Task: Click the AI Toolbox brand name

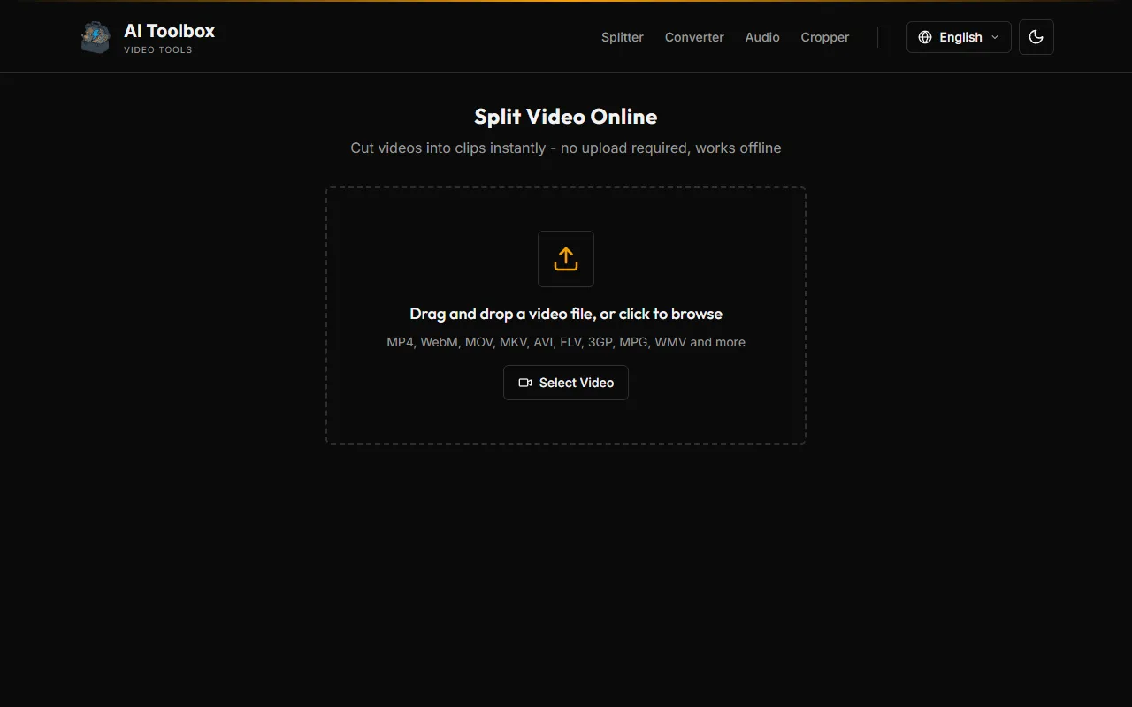Action: [169, 31]
